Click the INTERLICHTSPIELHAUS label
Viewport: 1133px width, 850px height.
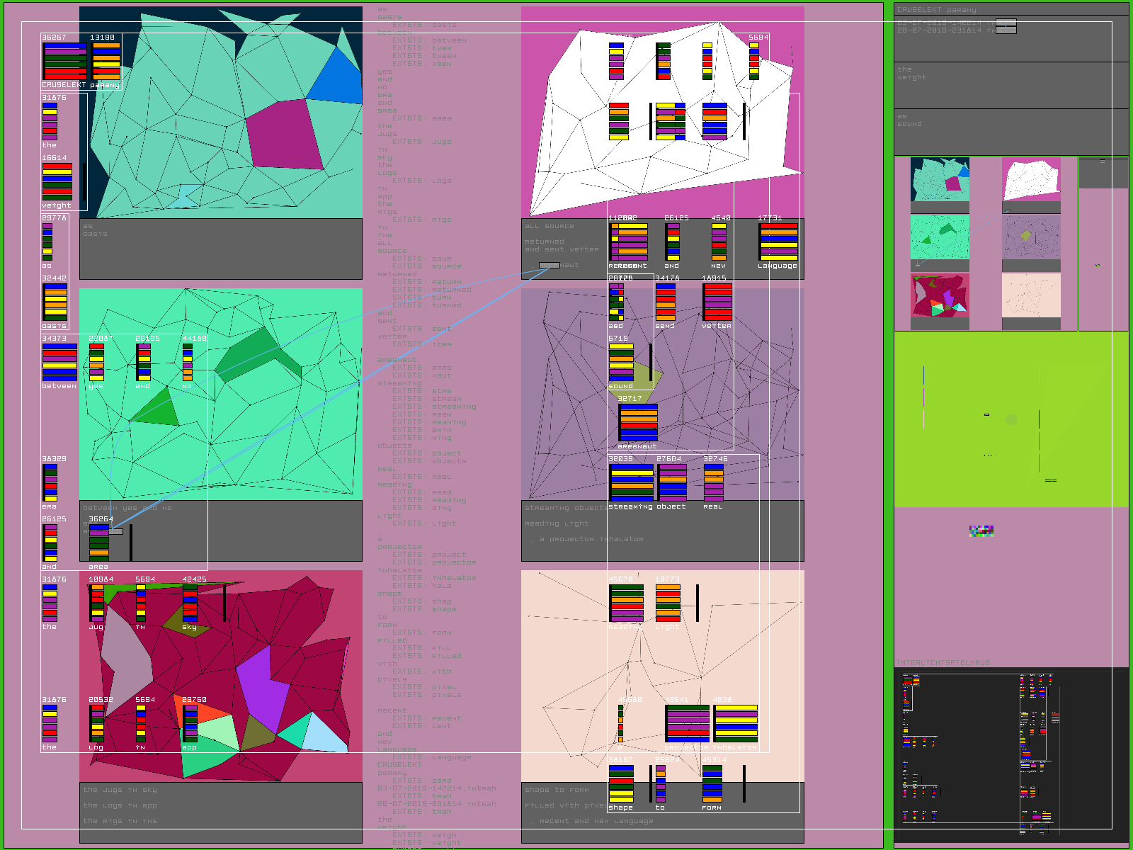(943, 663)
